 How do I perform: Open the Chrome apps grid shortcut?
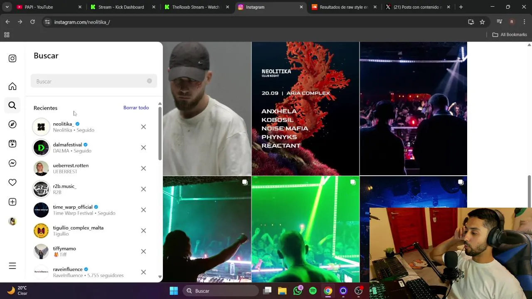7,34
